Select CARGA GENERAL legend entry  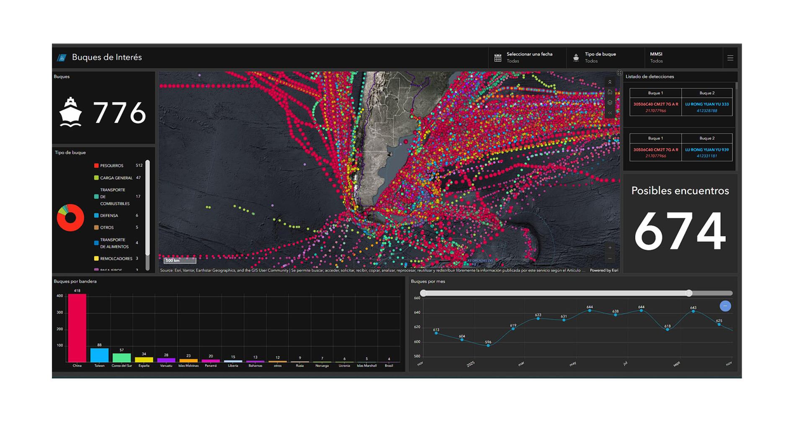[x=116, y=178]
